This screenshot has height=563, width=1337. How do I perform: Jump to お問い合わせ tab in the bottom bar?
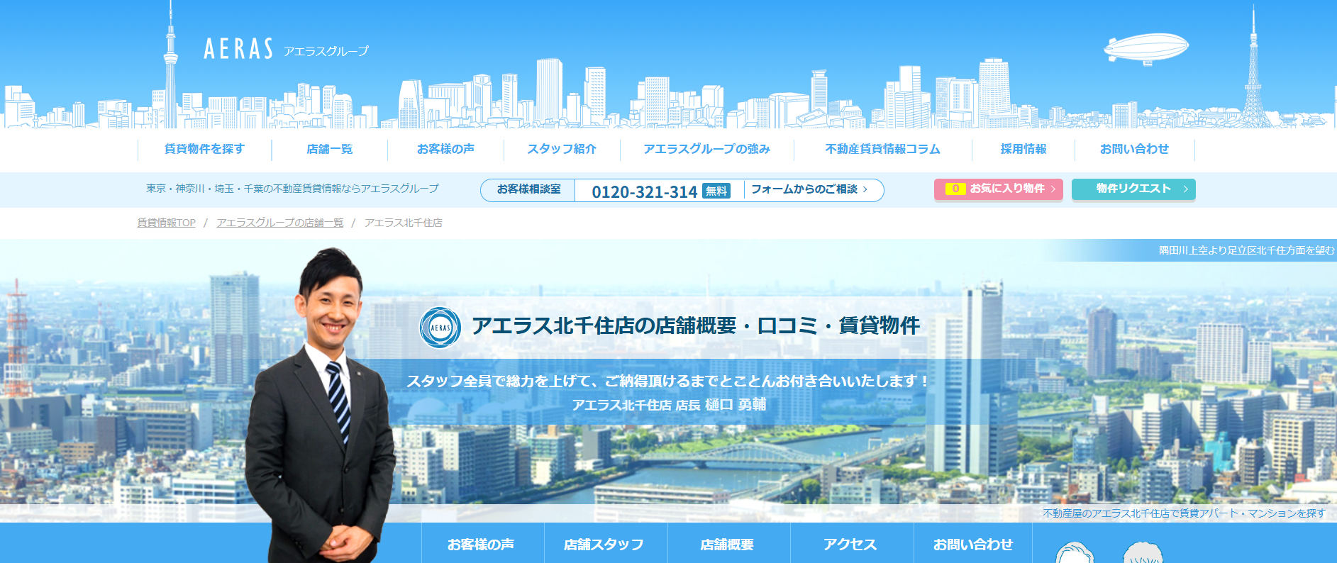pos(972,544)
